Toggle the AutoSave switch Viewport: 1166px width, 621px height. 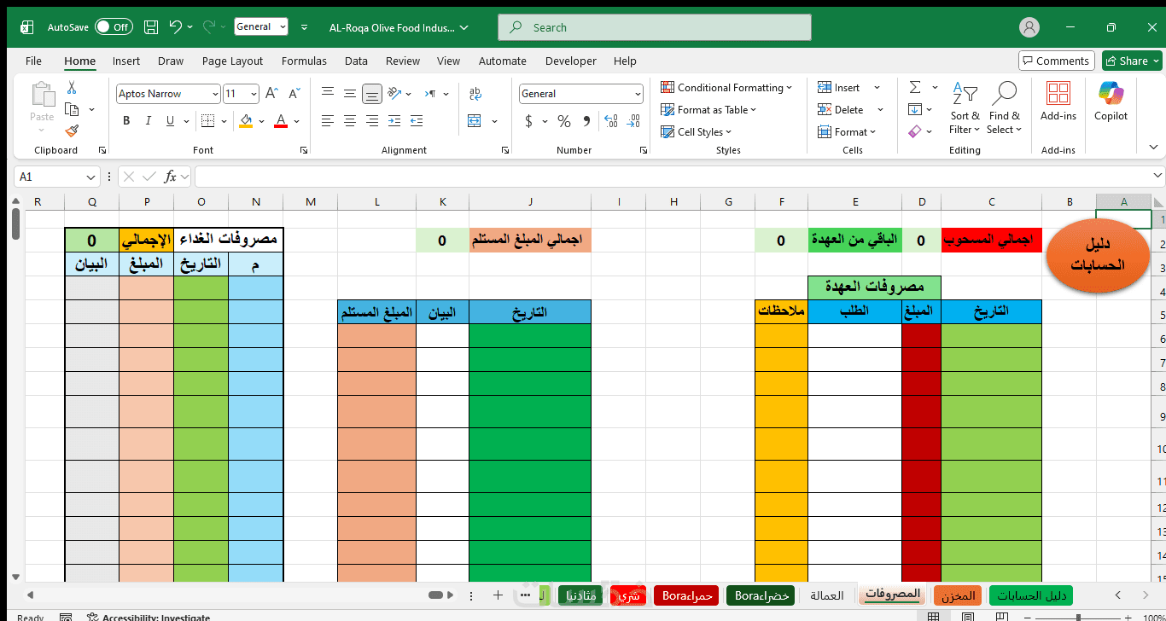pos(114,27)
